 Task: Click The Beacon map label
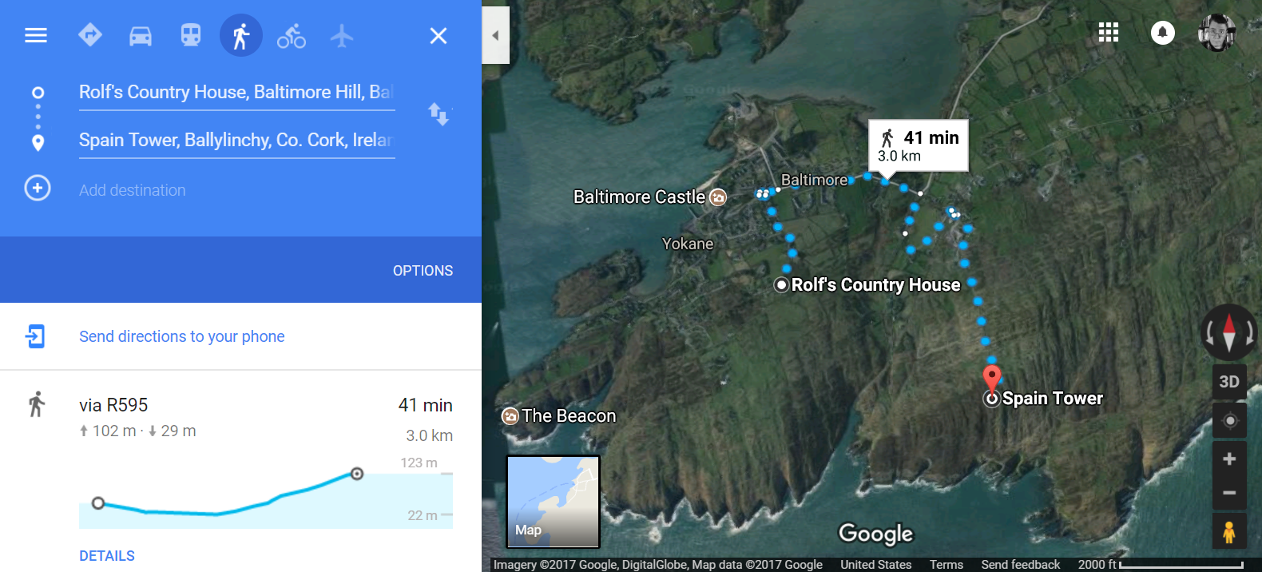tap(569, 416)
